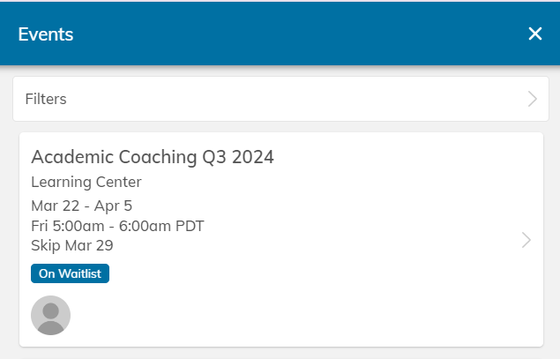
Task: View profile of the default user silhouette
Action: 51,315
